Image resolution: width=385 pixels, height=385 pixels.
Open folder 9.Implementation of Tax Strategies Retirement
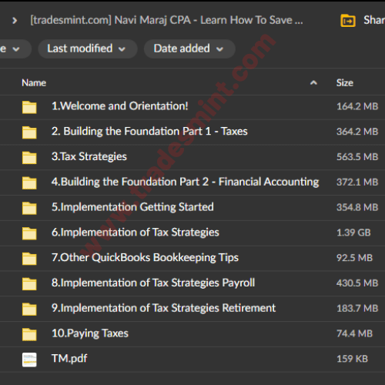point(163,308)
